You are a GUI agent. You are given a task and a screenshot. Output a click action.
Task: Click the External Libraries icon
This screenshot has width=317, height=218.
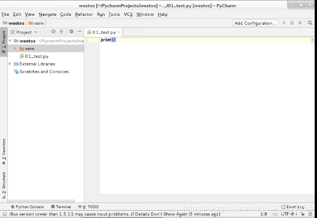(16, 64)
